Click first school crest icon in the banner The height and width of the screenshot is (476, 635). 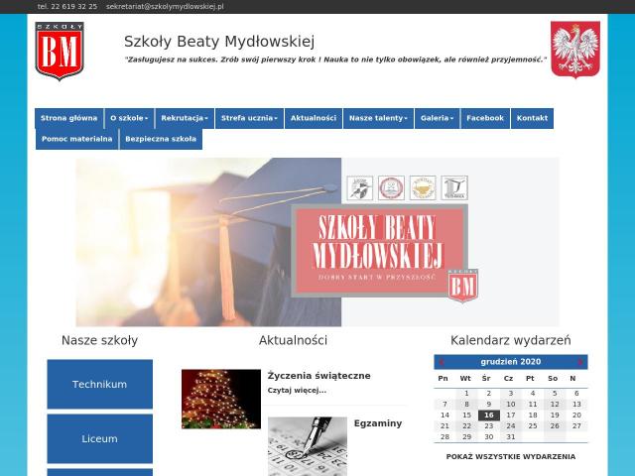pyautogui.click(x=359, y=187)
